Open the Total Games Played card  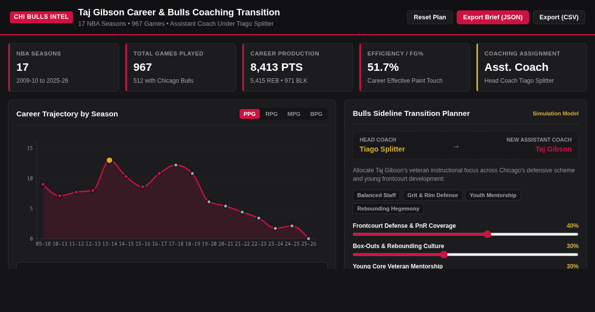click(180, 67)
